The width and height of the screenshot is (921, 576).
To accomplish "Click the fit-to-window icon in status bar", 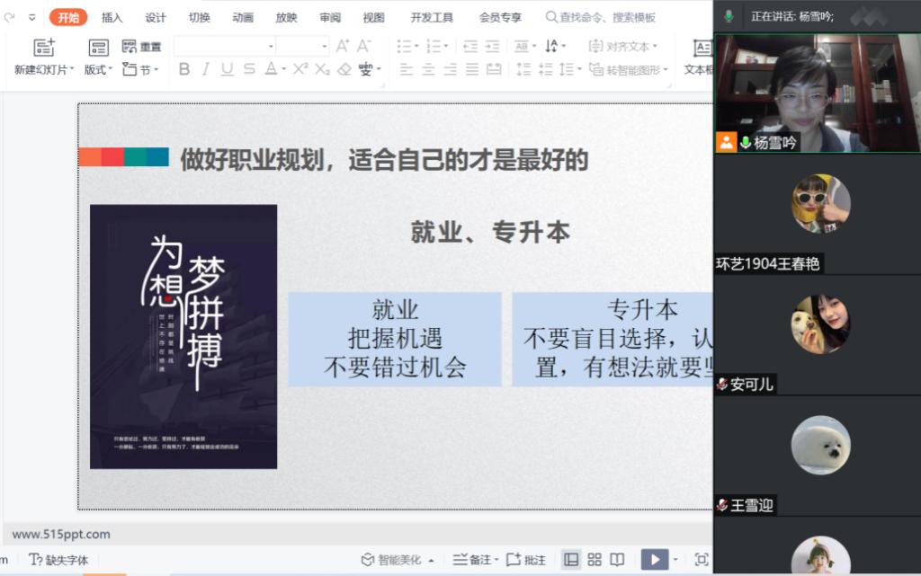I will (x=702, y=559).
